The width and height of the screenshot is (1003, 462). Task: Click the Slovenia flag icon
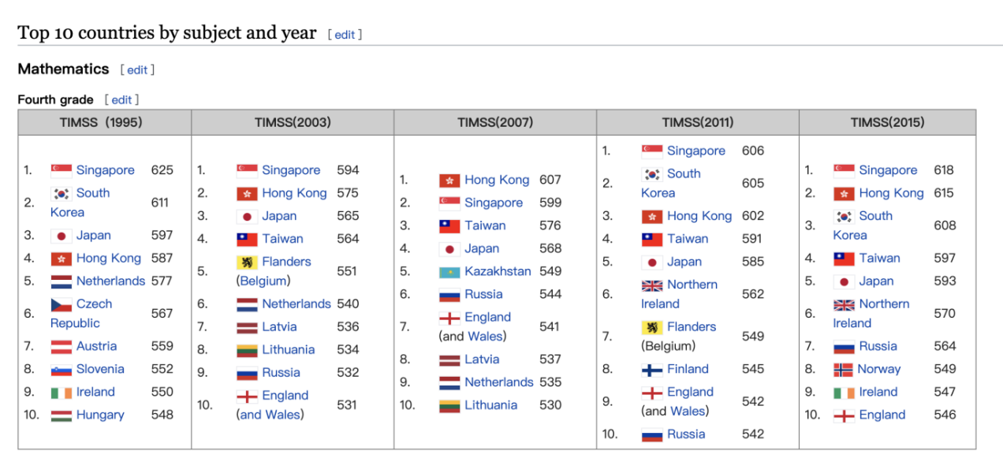click(61, 370)
